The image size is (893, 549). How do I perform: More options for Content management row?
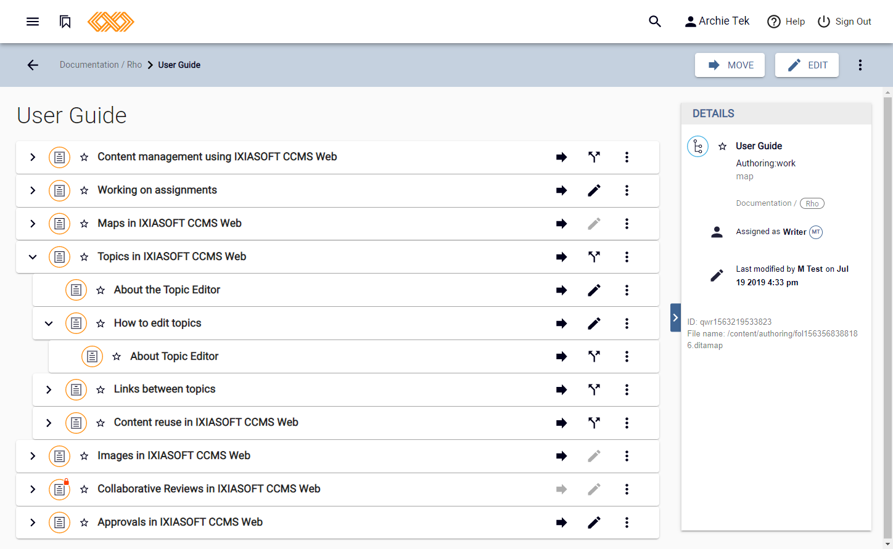[x=627, y=157]
